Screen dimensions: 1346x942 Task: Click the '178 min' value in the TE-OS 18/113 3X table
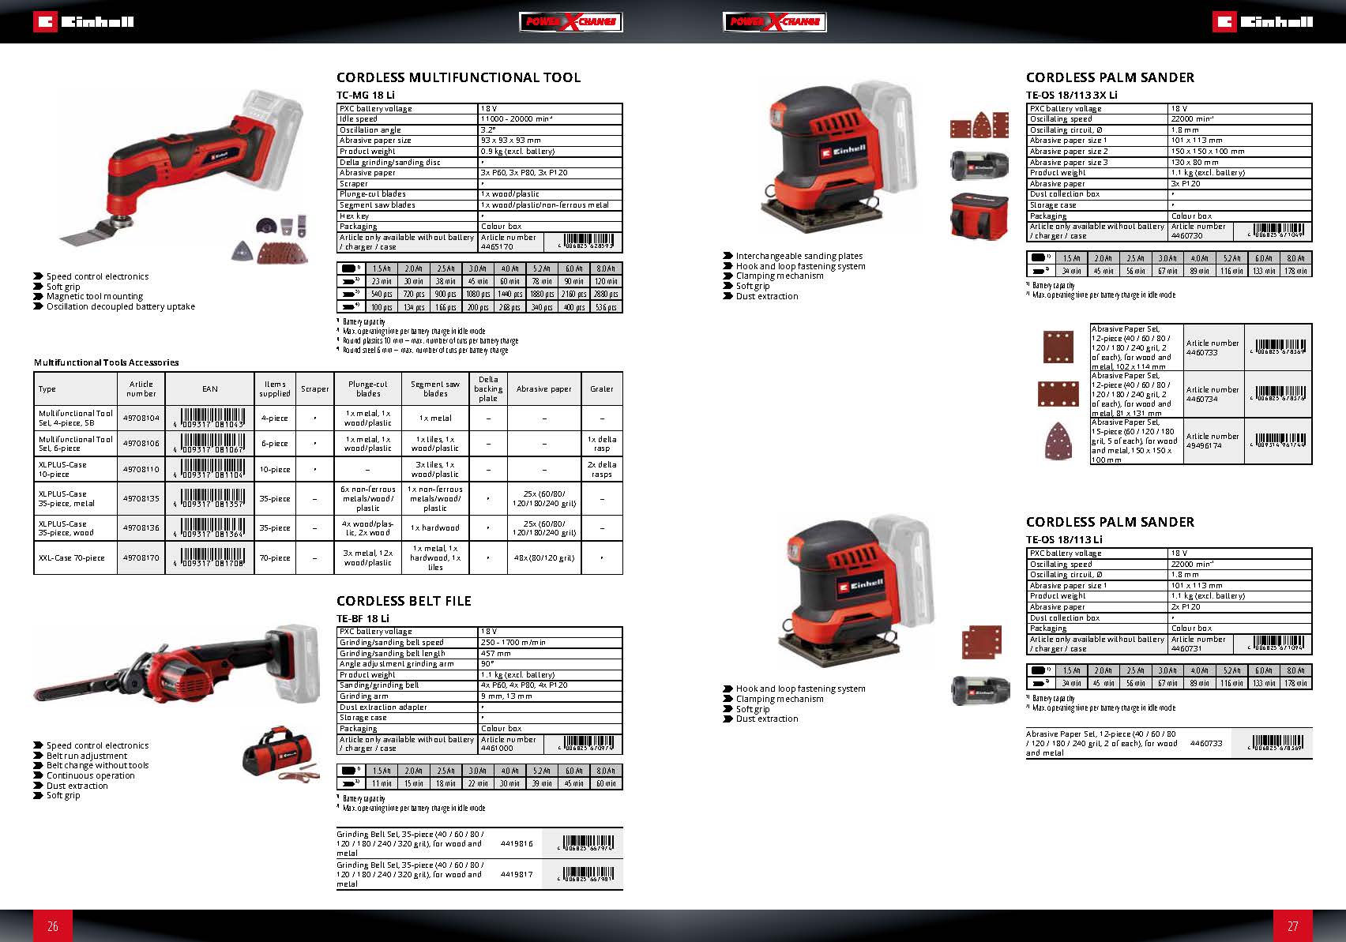[1295, 271]
